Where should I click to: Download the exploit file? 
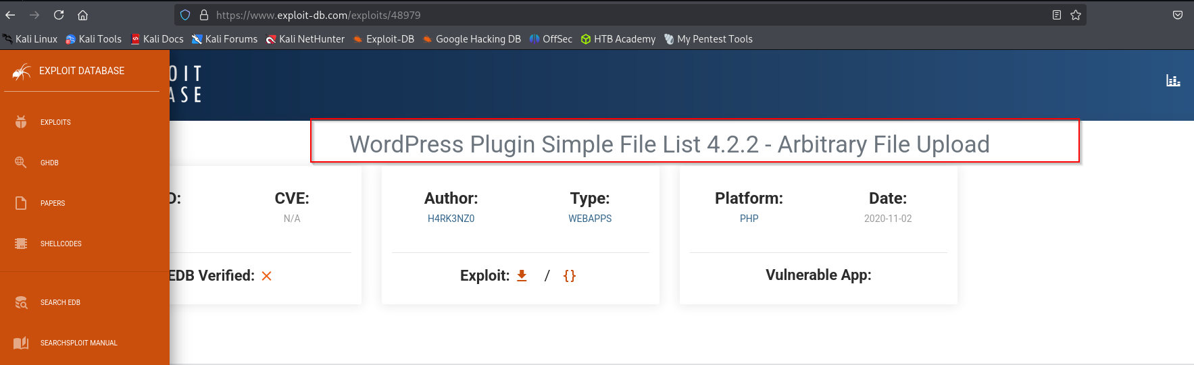pyautogui.click(x=522, y=275)
